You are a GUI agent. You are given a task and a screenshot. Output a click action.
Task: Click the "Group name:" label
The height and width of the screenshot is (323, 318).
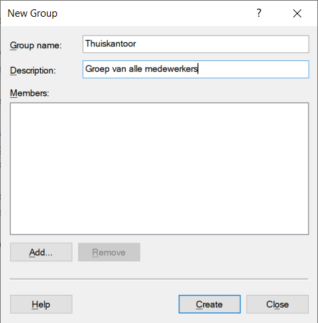point(35,46)
